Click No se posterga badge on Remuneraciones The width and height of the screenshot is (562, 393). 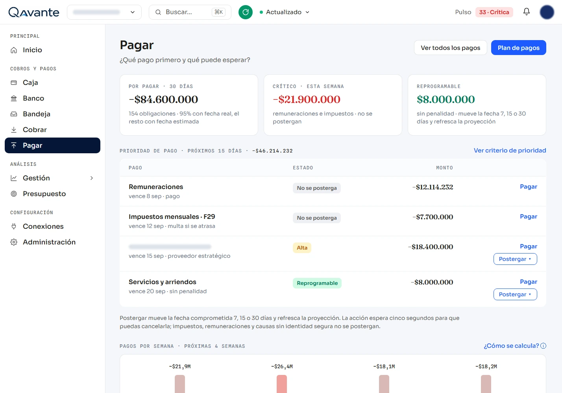coord(317,188)
